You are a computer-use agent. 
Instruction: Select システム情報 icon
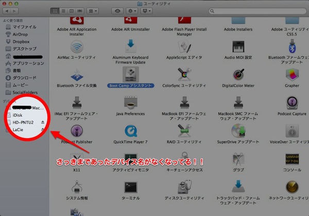tap(77, 187)
